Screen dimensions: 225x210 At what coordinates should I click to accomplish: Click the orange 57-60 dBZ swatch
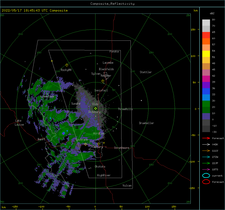[206, 41]
